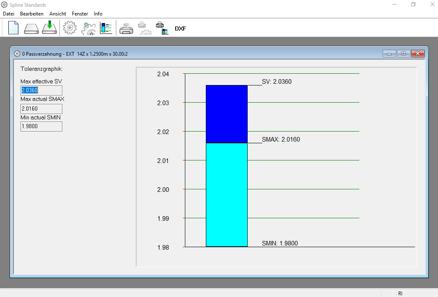Screen dimensions: 438x297
Task: Click the print document icon
Action: (126, 28)
